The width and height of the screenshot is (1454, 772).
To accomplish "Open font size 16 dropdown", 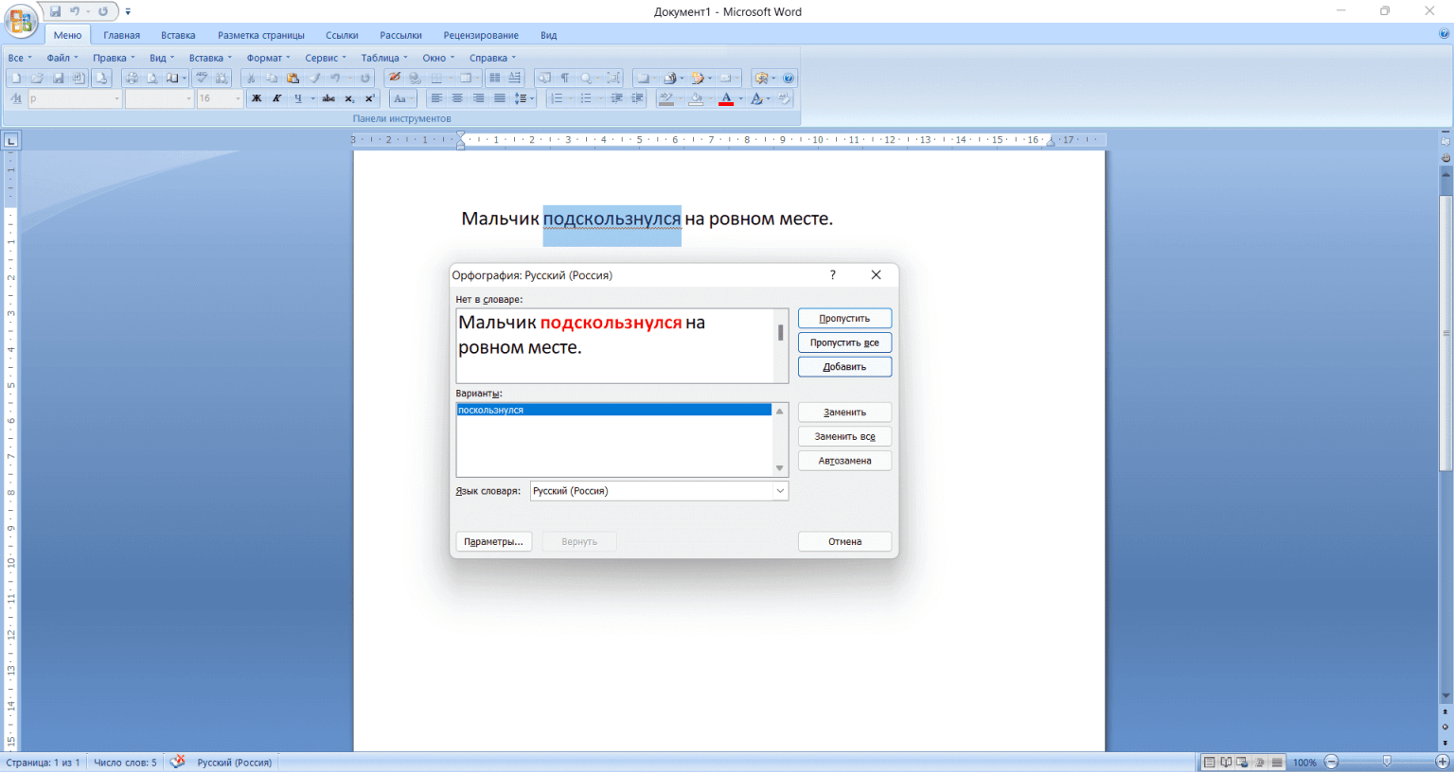I will click(x=238, y=98).
